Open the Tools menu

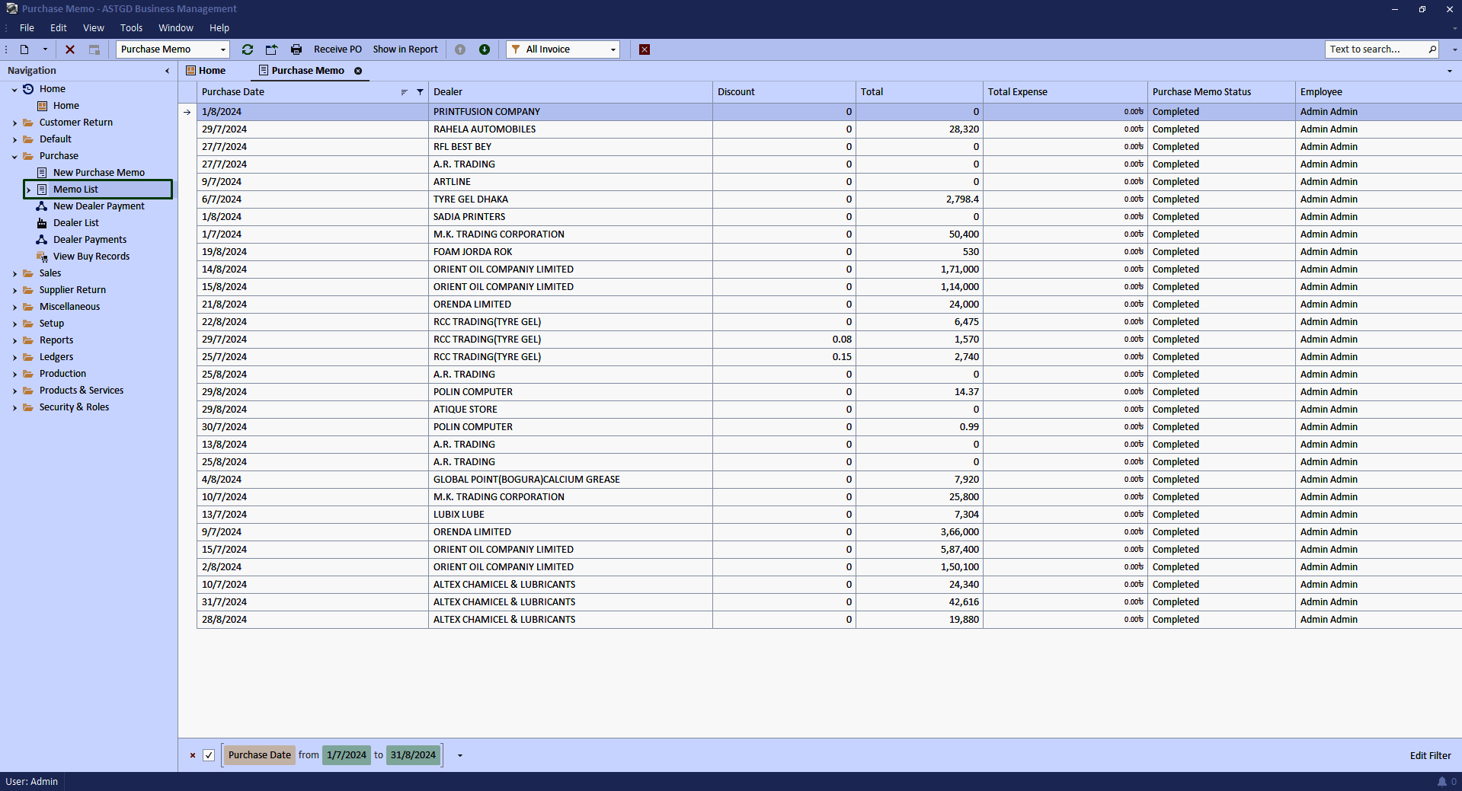click(x=131, y=28)
